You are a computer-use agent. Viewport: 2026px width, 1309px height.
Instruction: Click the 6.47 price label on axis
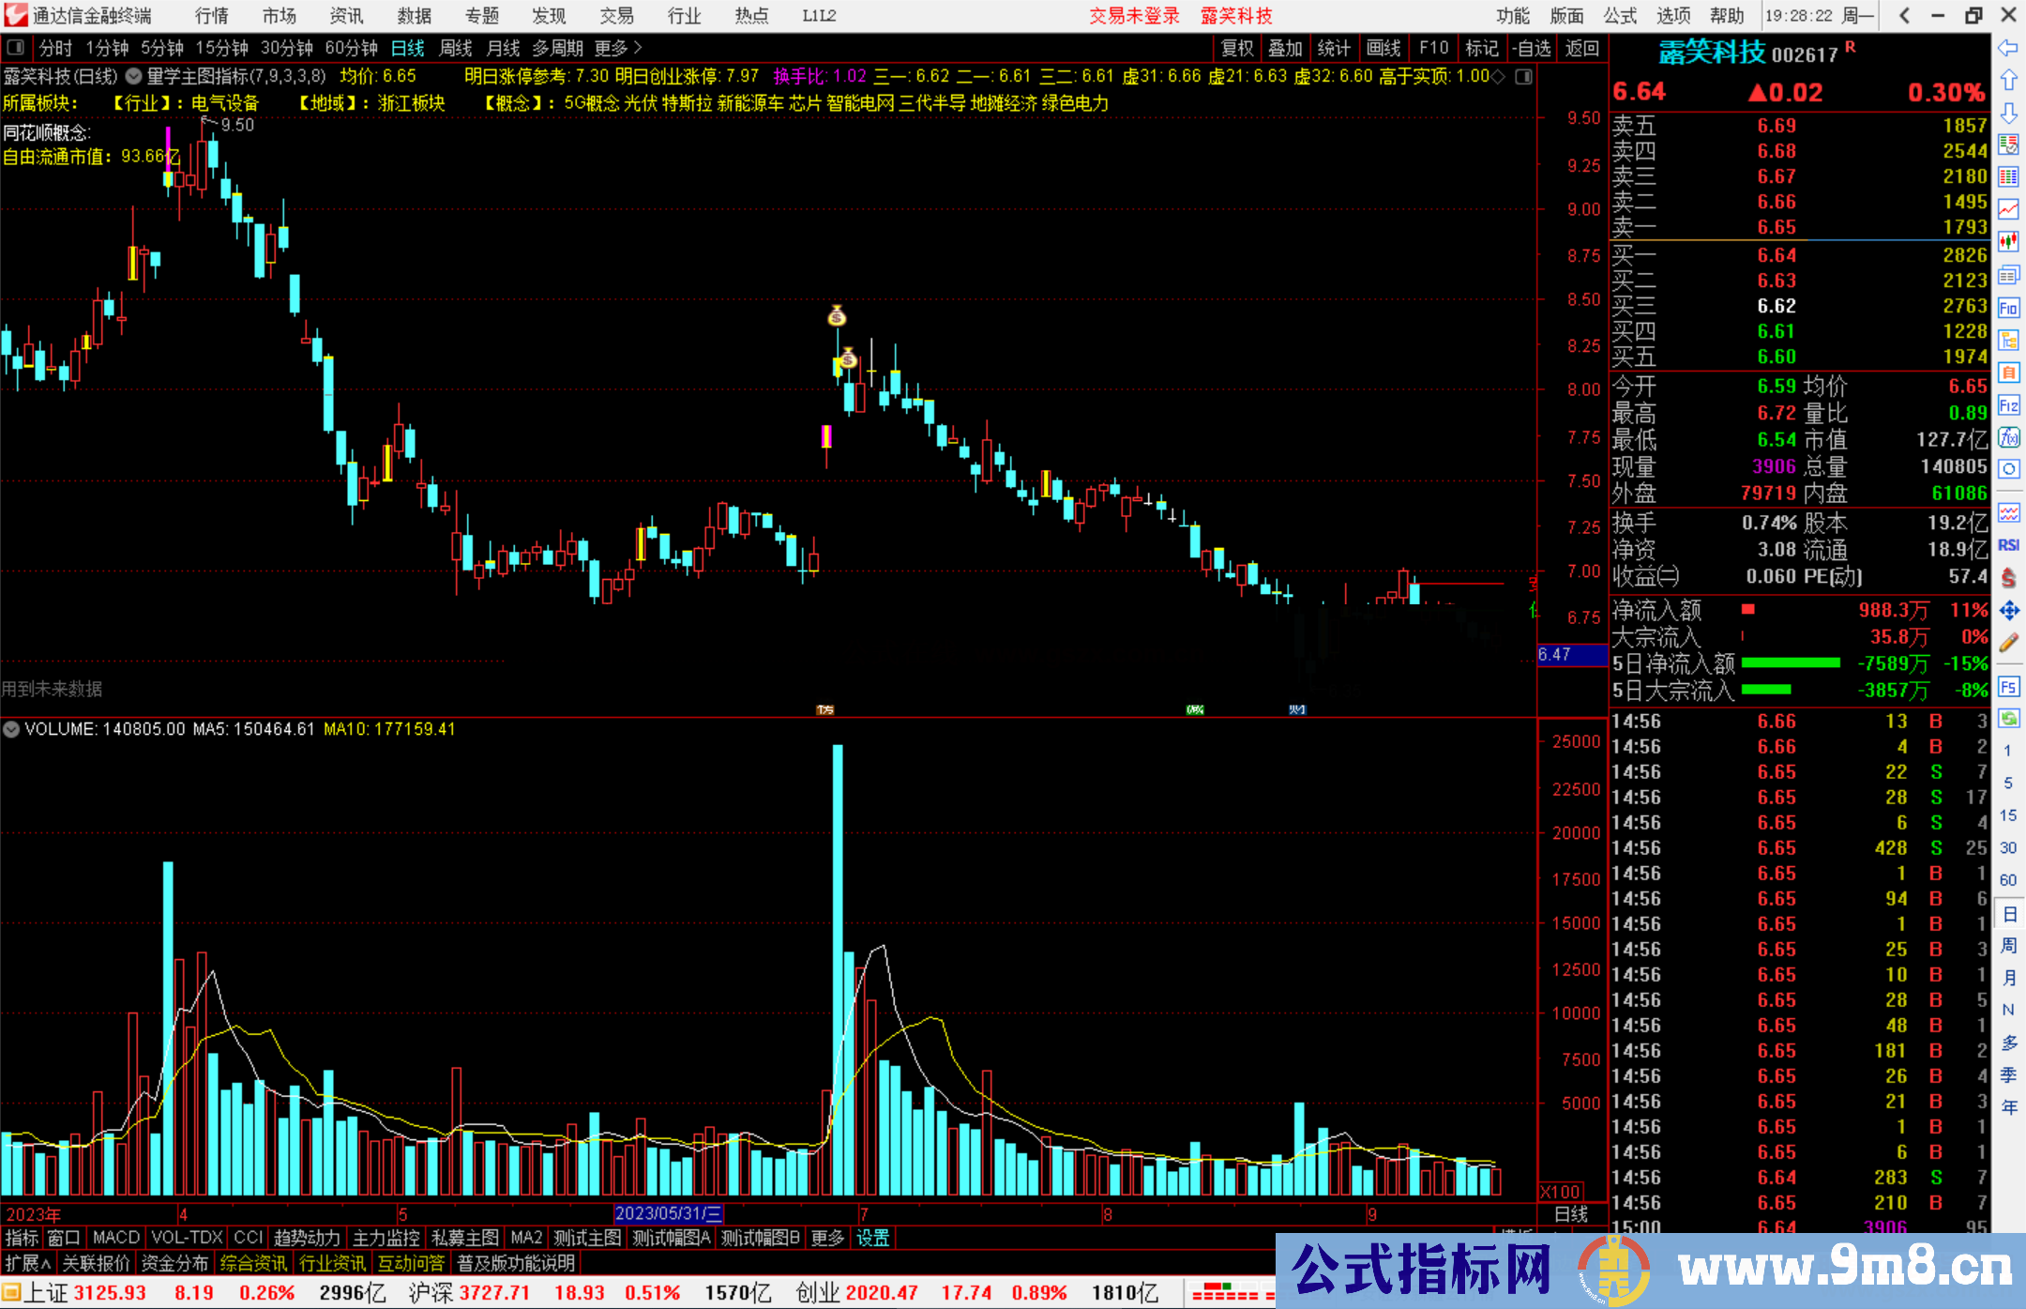1571,654
